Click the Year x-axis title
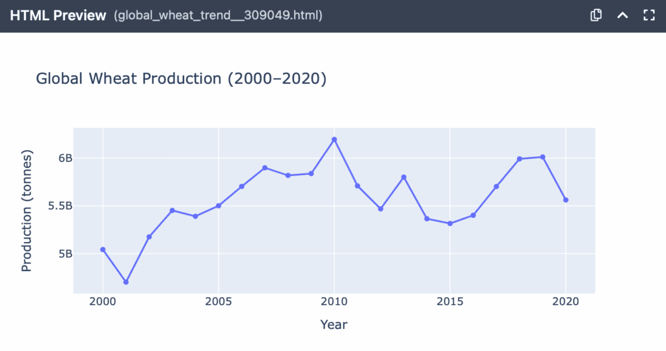Viewport: 666px width, 351px height. pos(334,324)
